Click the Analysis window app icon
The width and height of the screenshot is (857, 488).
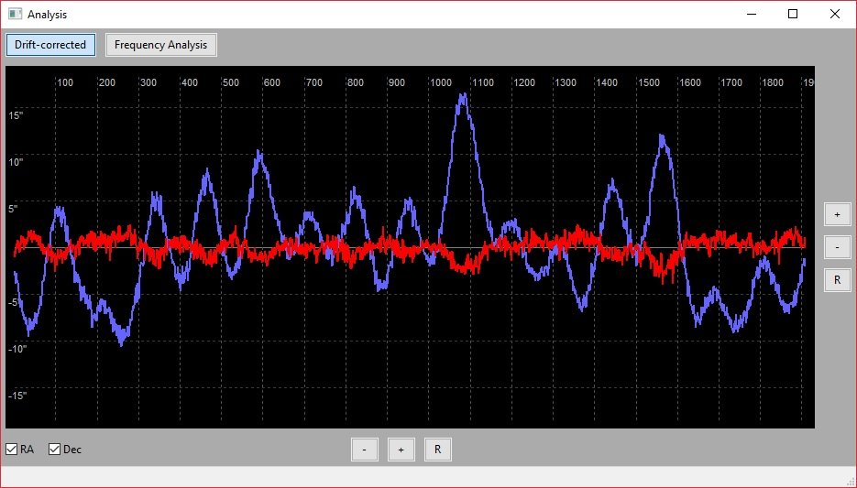15,15
